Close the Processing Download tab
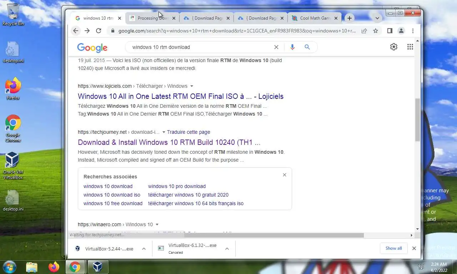The image size is (457, 274). coord(174,18)
